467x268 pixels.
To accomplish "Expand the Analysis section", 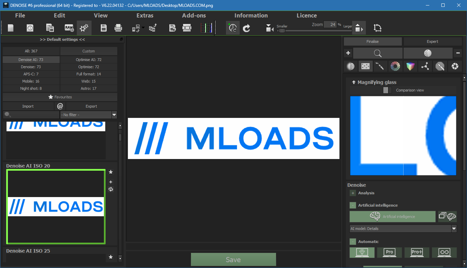I will 353,193.
